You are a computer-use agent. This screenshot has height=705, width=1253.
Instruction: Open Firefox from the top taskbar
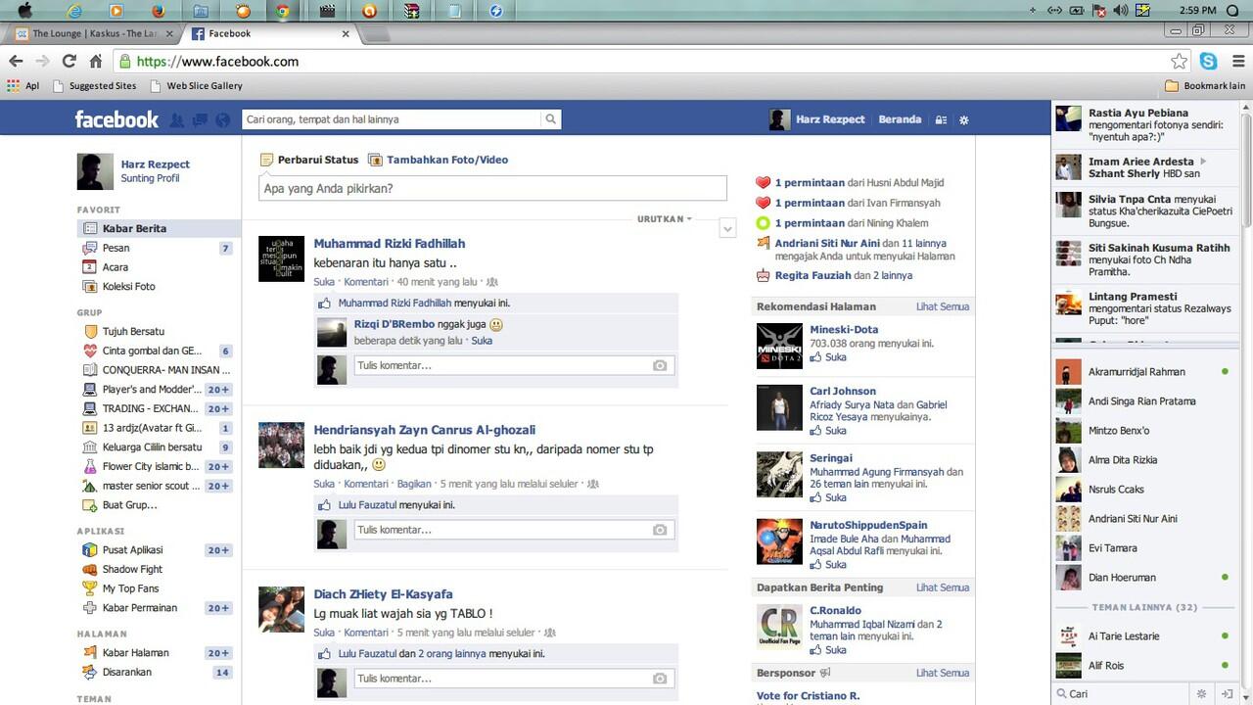[160, 11]
